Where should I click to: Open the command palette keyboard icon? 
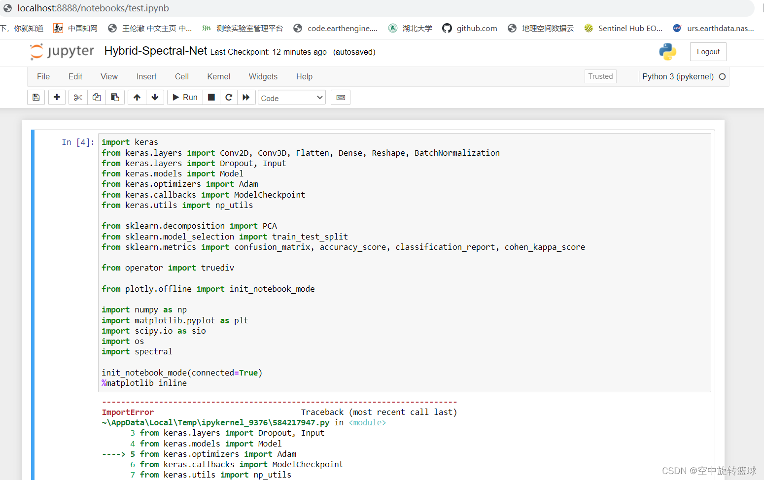[341, 98]
